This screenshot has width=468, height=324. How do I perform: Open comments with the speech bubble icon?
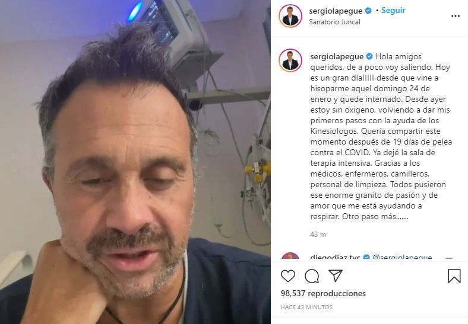click(x=312, y=276)
